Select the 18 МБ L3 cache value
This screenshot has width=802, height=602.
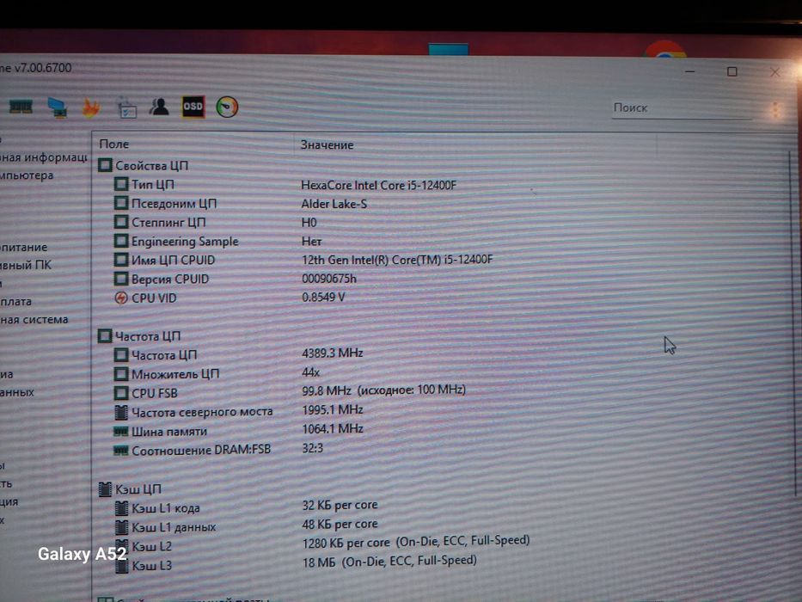tap(389, 561)
